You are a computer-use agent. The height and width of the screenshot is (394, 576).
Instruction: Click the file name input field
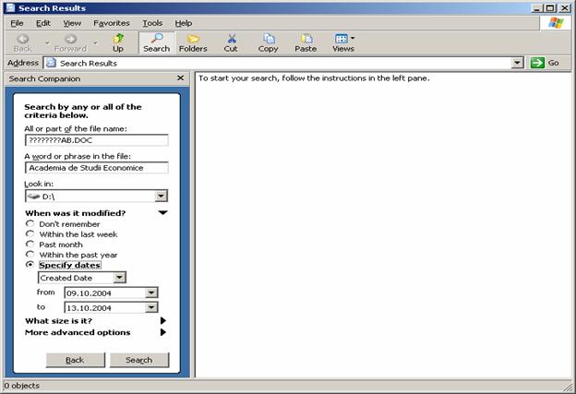coord(96,140)
